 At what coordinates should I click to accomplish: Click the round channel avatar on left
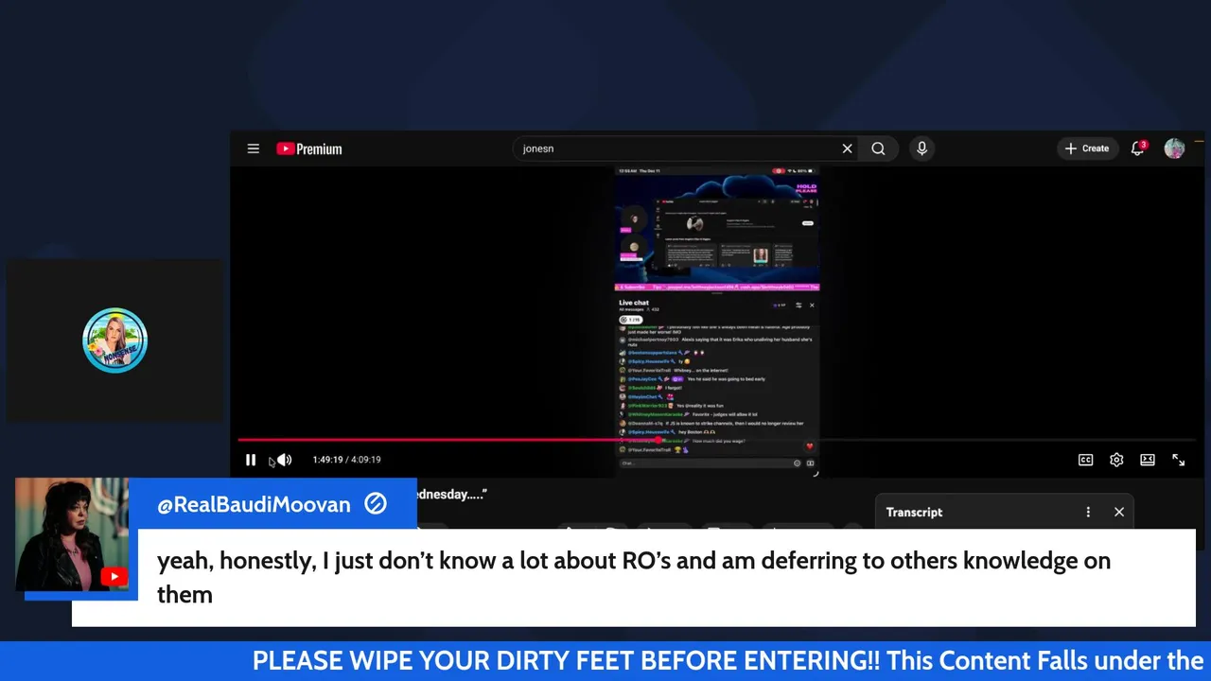[114, 340]
